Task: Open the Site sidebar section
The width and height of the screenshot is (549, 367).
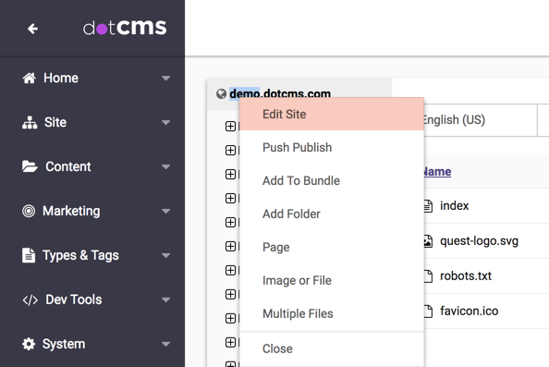Action: (92, 123)
